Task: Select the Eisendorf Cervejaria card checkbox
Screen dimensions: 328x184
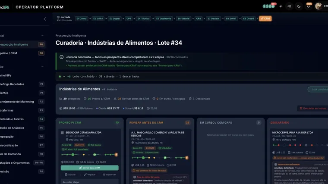Action: pyautogui.click(x=62, y=133)
